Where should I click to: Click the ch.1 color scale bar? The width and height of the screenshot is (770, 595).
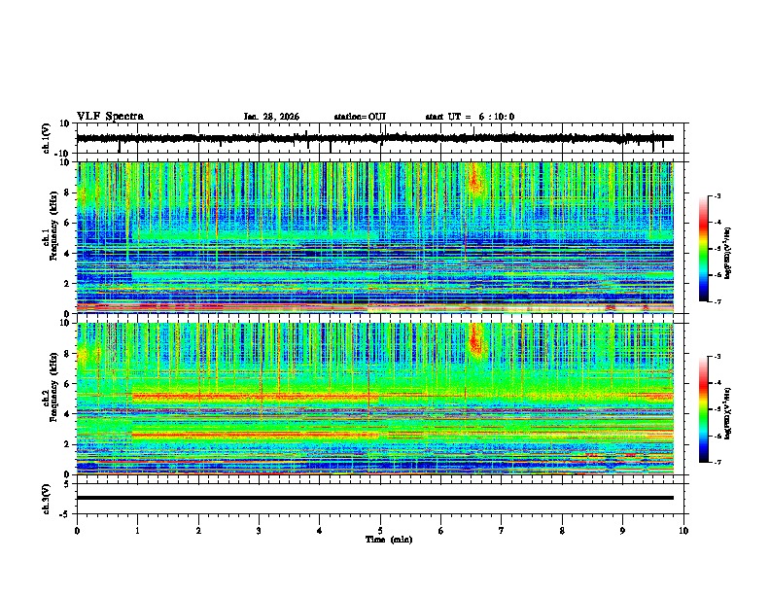pos(704,249)
